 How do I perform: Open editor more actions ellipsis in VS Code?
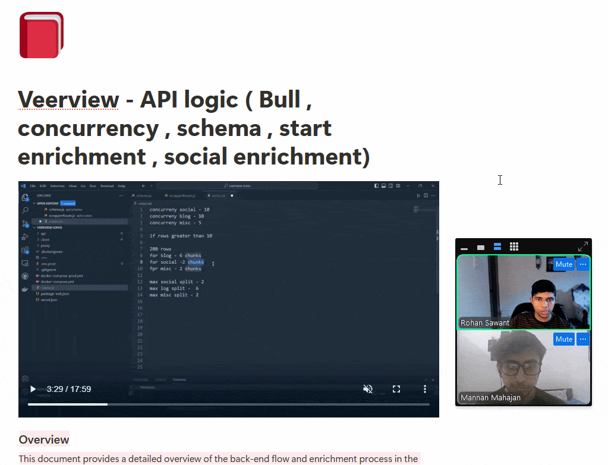(x=433, y=196)
